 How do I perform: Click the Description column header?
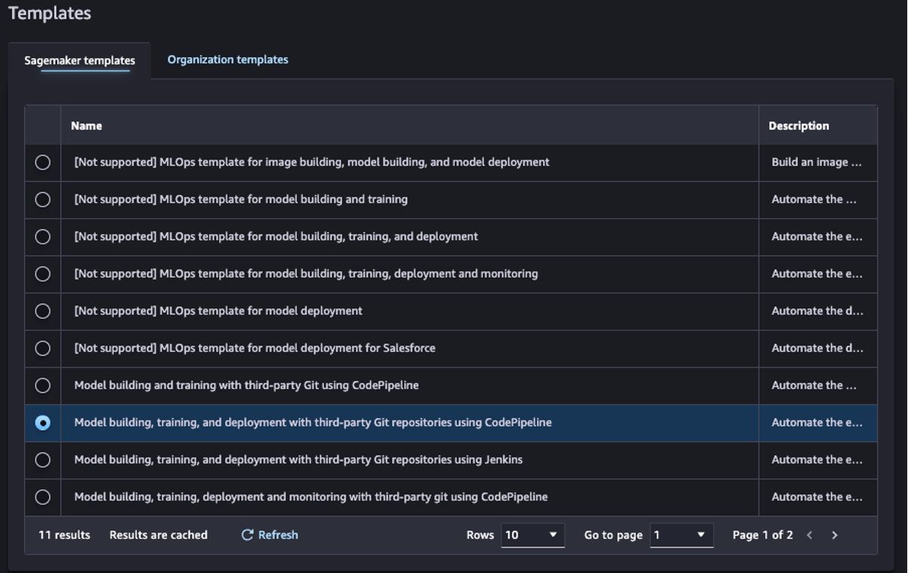pyautogui.click(x=798, y=125)
